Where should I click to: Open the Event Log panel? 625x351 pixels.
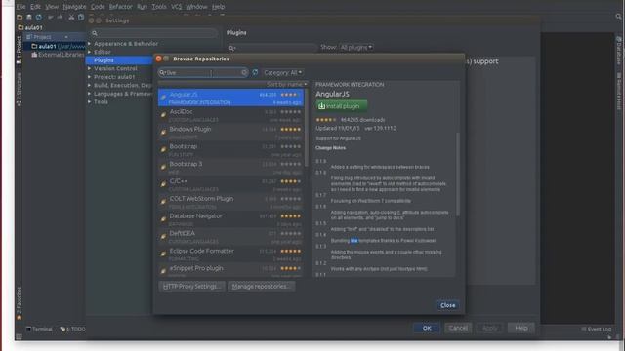[597, 329]
